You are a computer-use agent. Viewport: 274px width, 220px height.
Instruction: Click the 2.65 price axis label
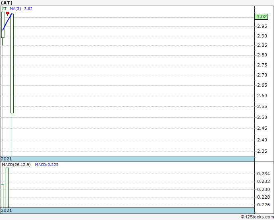pos(262,85)
